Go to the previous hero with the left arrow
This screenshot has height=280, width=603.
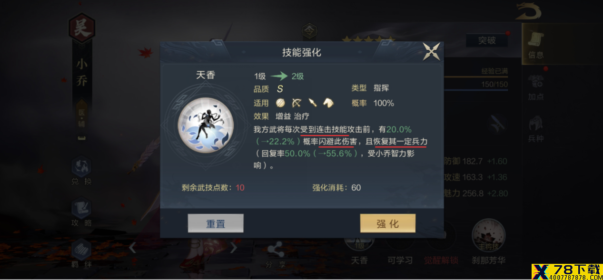(133, 247)
